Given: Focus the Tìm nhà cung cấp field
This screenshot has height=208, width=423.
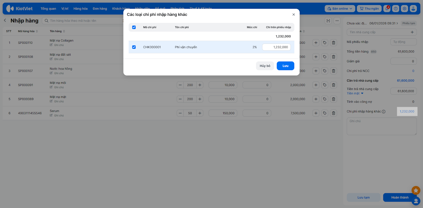Looking at the screenshot, I should click(382, 32).
